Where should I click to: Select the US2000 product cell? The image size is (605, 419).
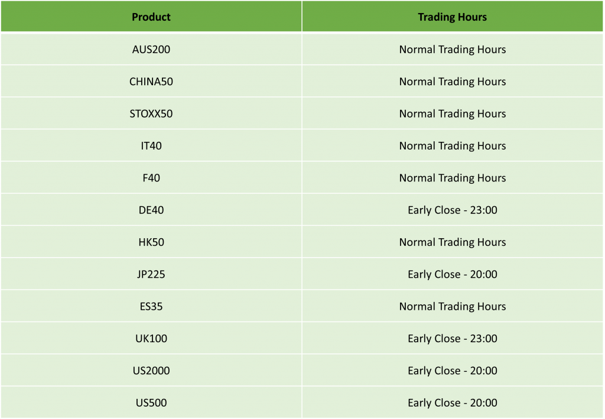coord(151,371)
